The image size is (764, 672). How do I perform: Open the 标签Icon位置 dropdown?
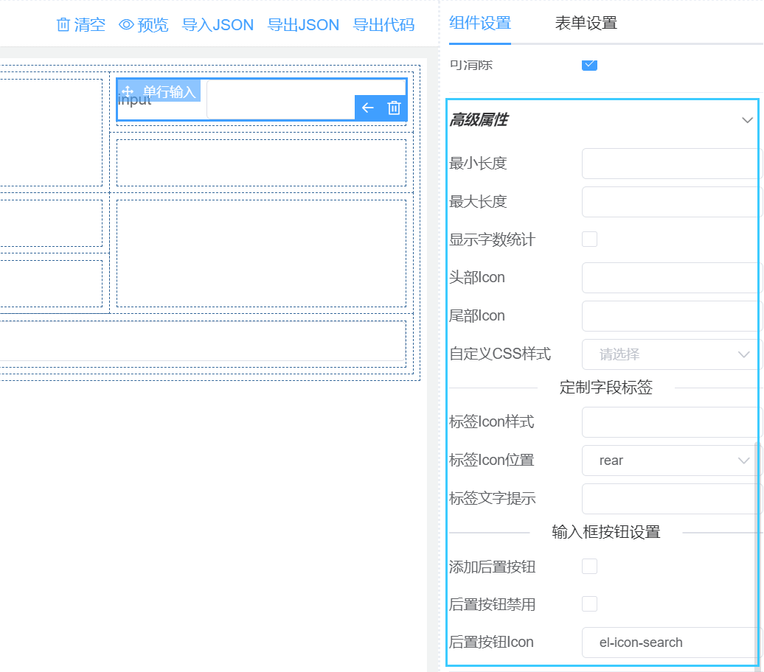671,461
